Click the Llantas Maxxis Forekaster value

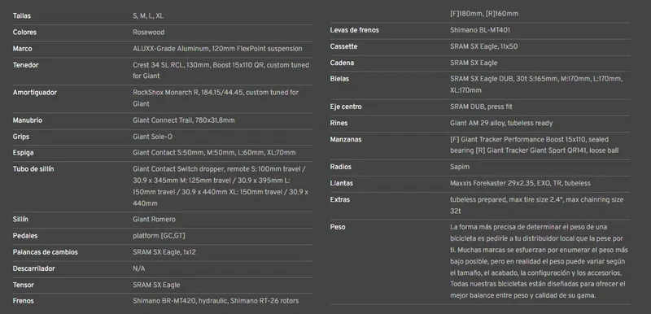520,183
